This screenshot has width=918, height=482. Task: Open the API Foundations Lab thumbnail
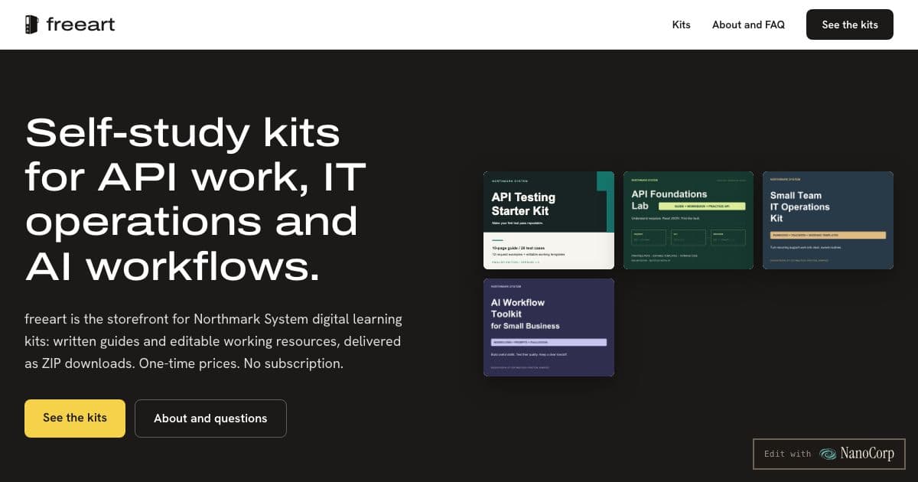click(688, 220)
